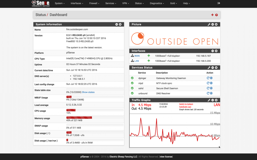Add a widget with the plus icon
The image size is (257, 160).
click(212, 15)
